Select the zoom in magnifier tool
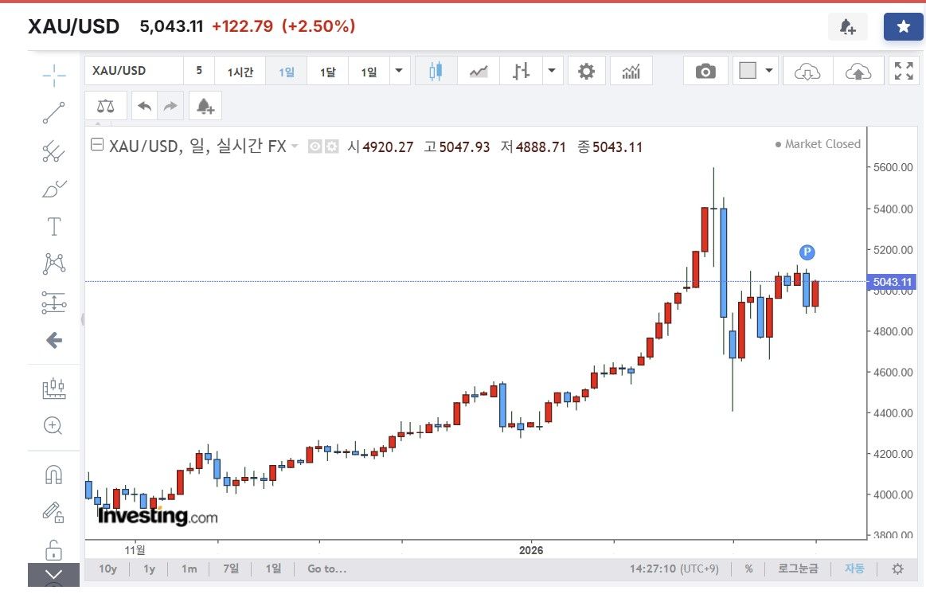Image resolution: width=926 pixels, height=594 pixels. pyautogui.click(x=53, y=425)
